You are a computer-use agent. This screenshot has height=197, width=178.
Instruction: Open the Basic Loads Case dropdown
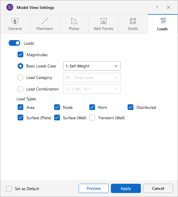[92, 66]
